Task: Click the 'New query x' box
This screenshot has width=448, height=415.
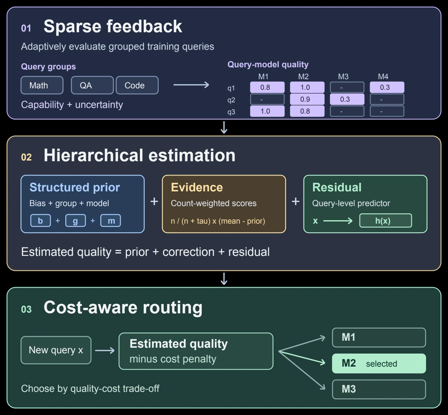Action: pyautogui.click(x=56, y=350)
